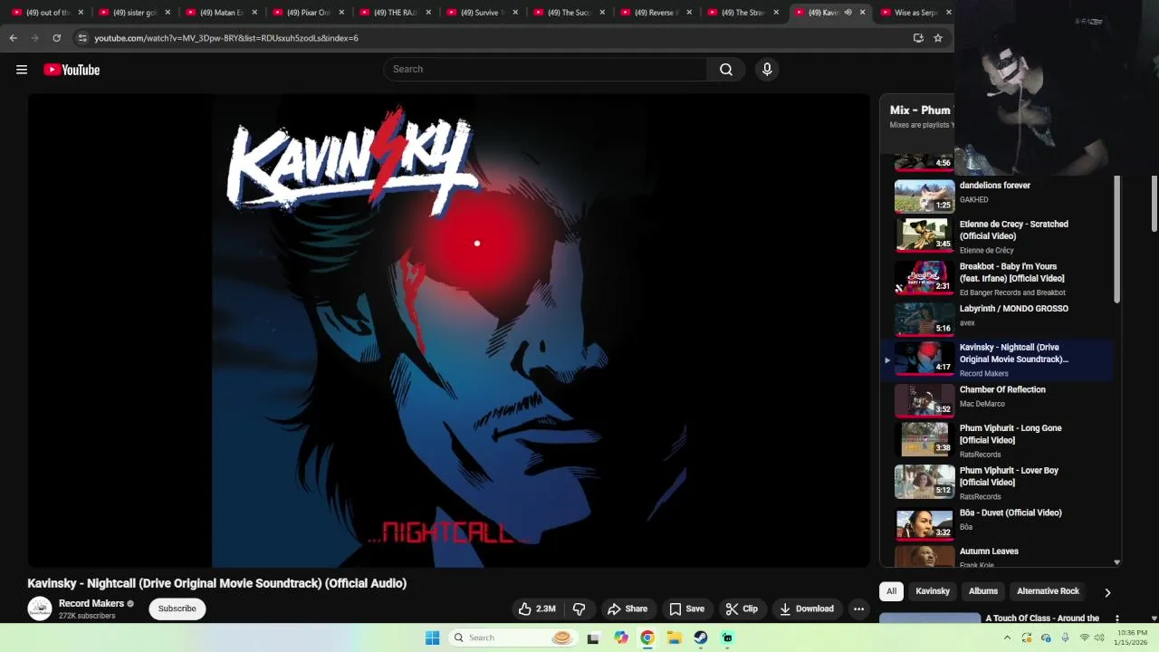
Task: Open Task View on the taskbar
Action: [x=593, y=638]
